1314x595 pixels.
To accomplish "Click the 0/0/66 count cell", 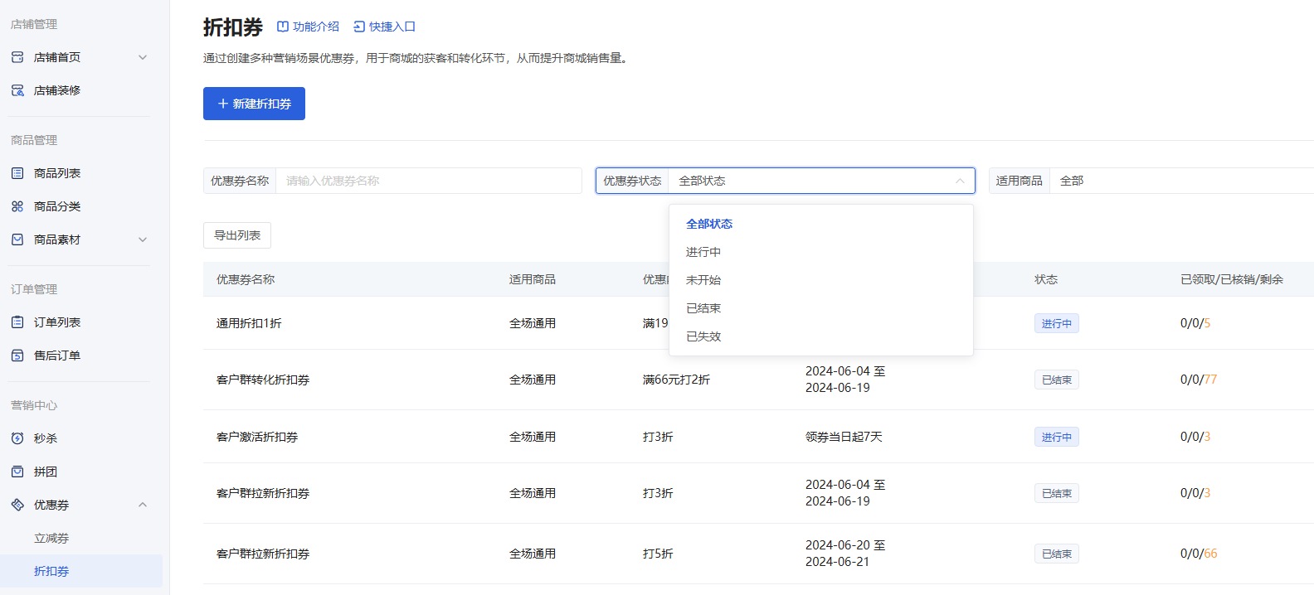I will click(x=1199, y=554).
